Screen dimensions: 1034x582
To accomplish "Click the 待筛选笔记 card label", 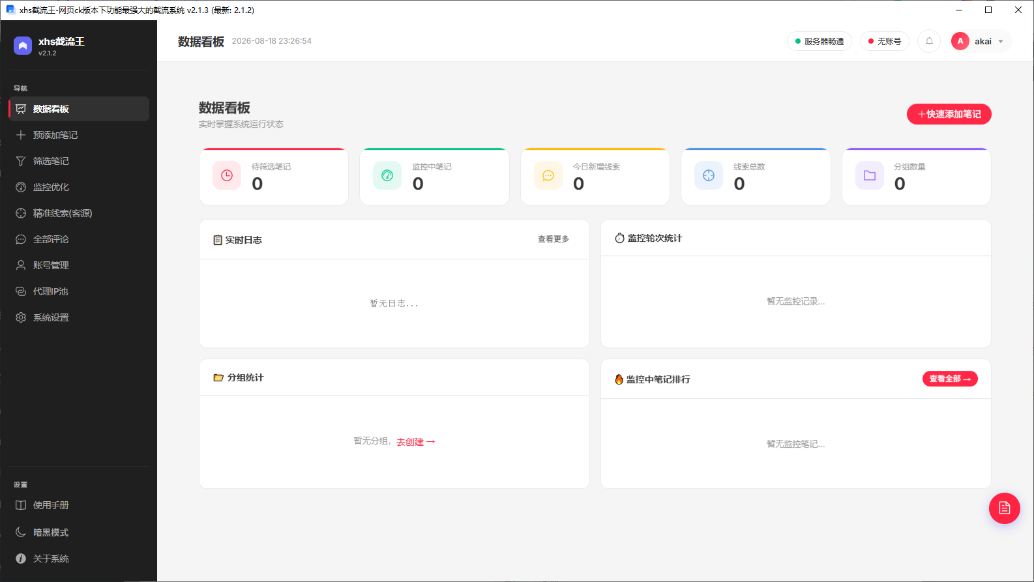I will click(271, 167).
